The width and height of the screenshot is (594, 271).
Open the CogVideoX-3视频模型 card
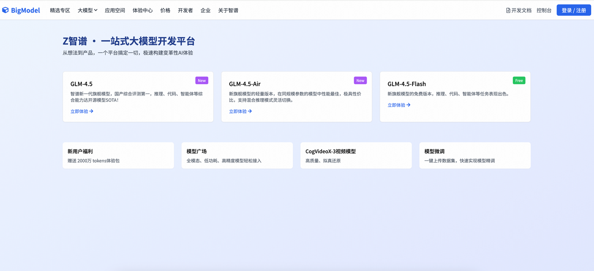pos(356,155)
